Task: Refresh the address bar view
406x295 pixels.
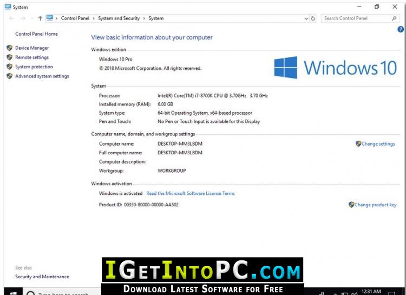Action: pos(313,18)
